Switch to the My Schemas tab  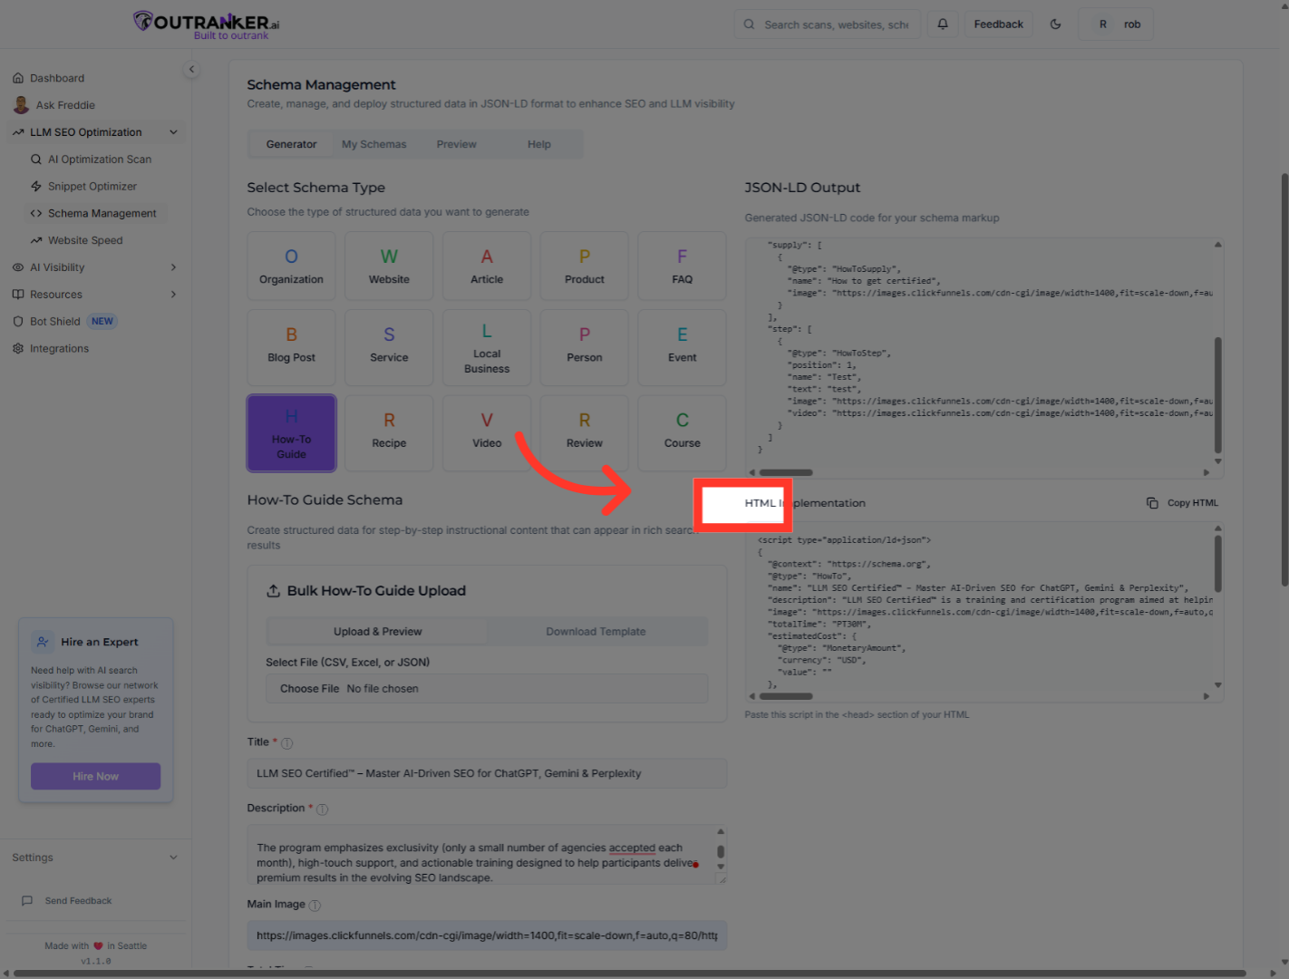point(373,143)
